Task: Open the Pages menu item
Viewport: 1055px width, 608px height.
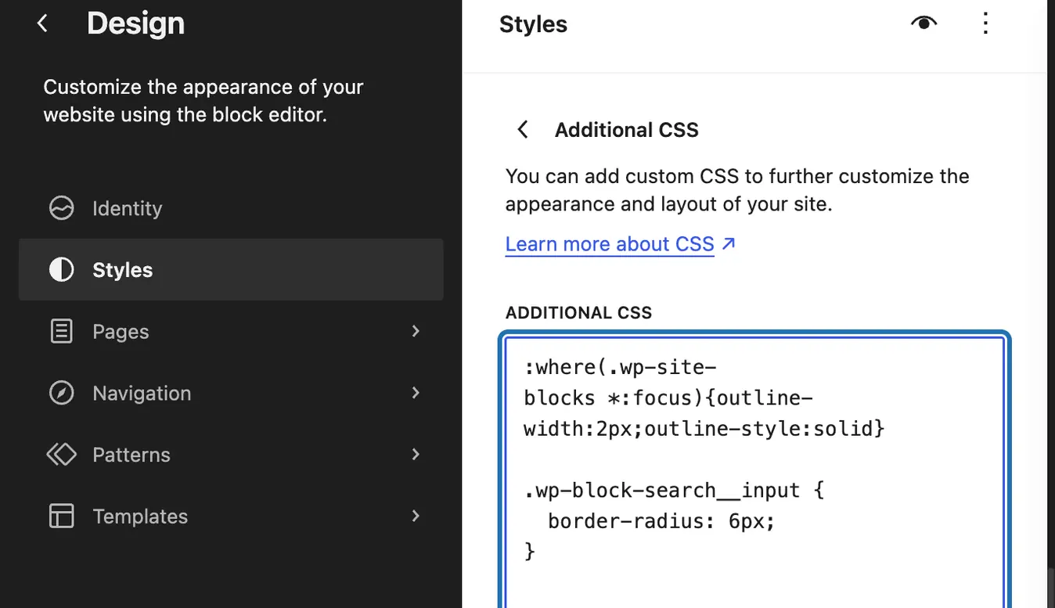Action: pos(231,332)
